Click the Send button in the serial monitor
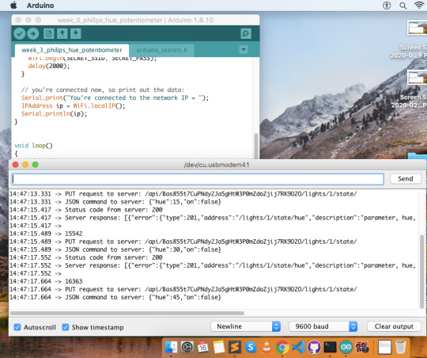The width and height of the screenshot is (427, 358). click(x=406, y=179)
